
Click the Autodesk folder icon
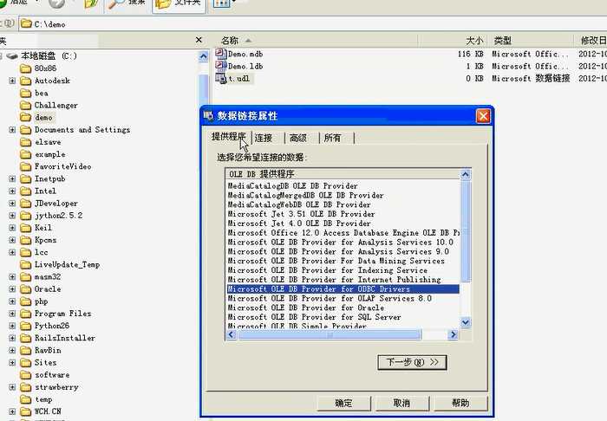(x=25, y=81)
